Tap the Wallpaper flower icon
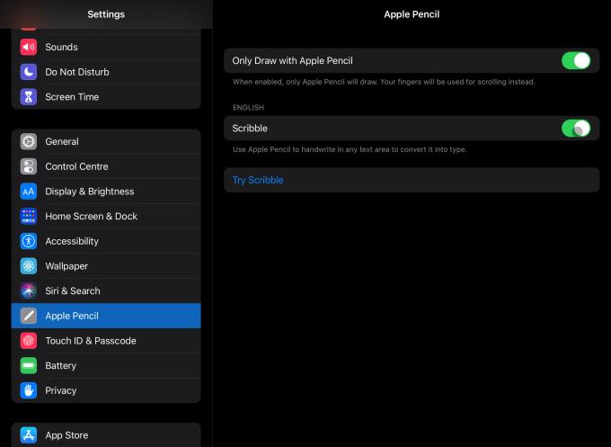Screen dimensions: 611x447 point(29,266)
